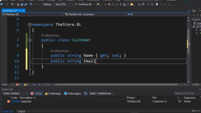This screenshot has width=201, height=113.
Task: Sort by the File column header
Action: [154, 98]
